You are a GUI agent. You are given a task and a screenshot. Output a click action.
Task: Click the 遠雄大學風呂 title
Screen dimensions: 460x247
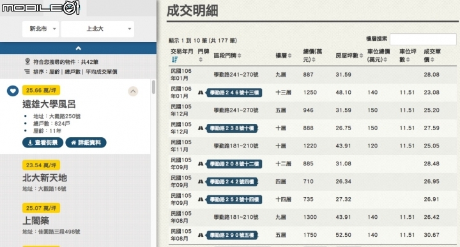point(49,104)
